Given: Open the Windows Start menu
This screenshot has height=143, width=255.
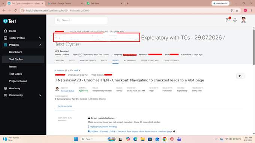Looking at the screenshot, I should (x=76, y=139).
